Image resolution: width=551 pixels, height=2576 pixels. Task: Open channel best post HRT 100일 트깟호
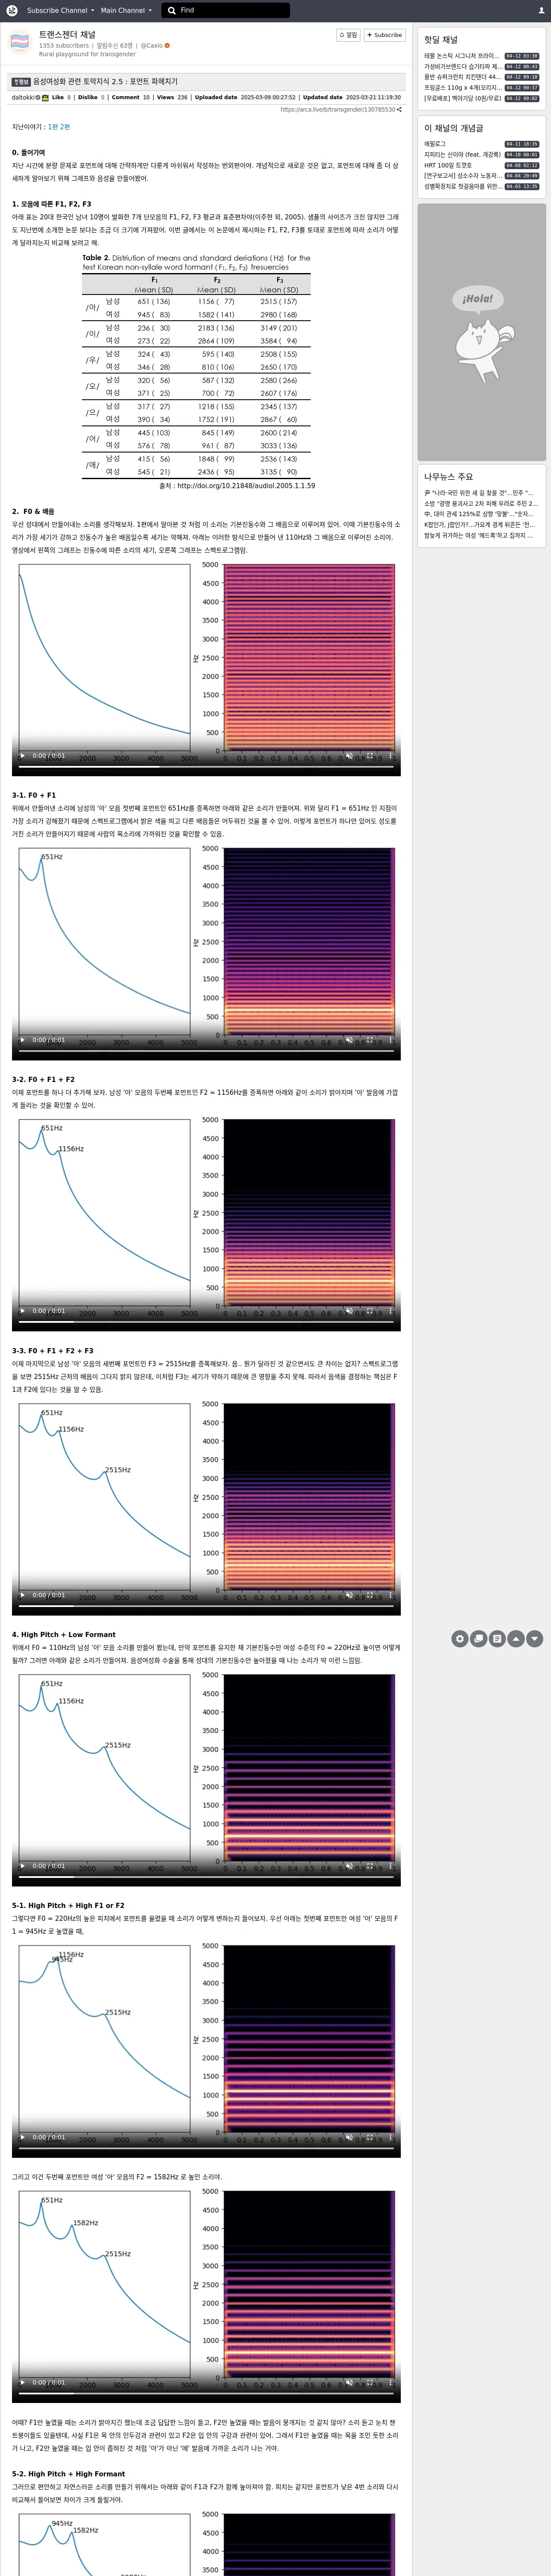coord(448,165)
